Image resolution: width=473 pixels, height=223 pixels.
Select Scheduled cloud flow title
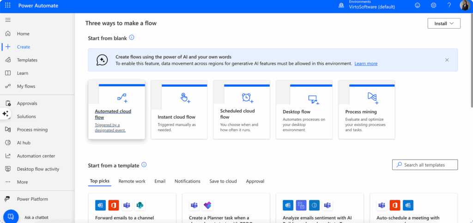[x=237, y=114]
